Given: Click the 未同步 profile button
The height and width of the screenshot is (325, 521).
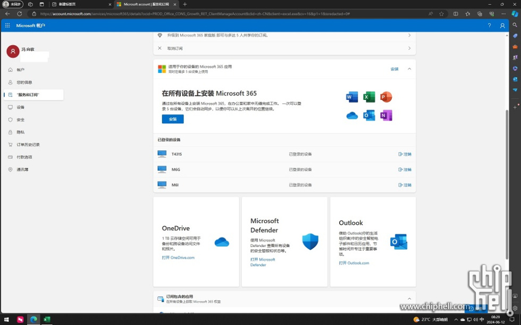Looking at the screenshot, I should pos(13,4).
